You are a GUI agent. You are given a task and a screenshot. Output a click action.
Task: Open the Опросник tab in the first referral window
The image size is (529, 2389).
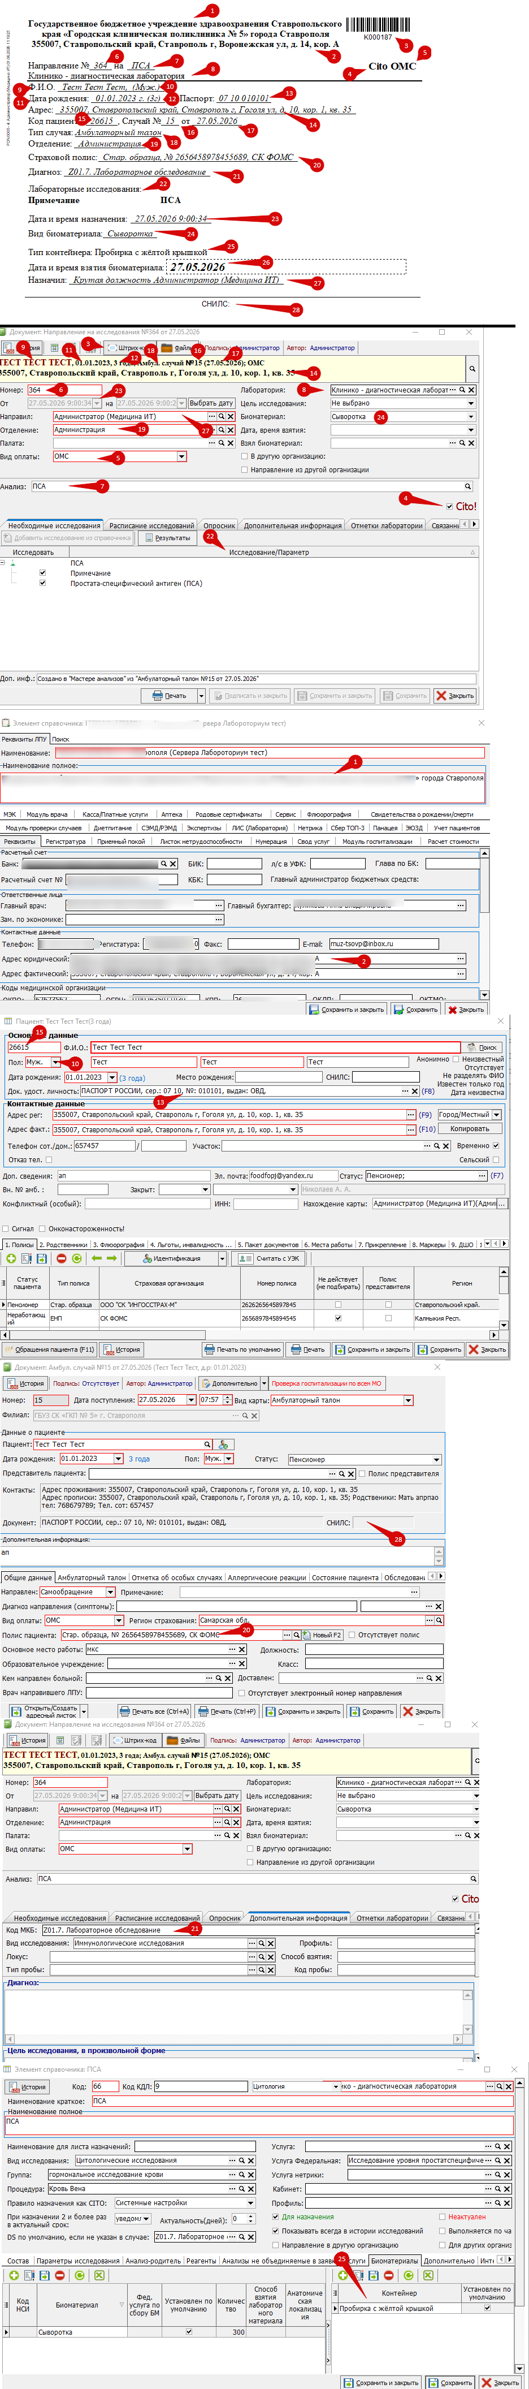[x=219, y=526]
